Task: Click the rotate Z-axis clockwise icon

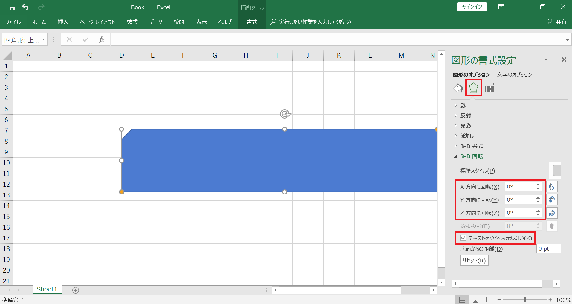Action: pyautogui.click(x=552, y=213)
